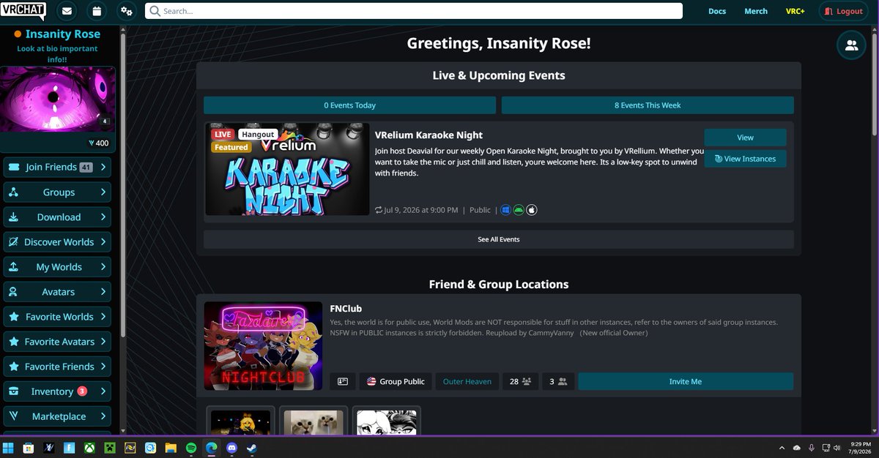Expand Discover Worlds chevron arrow
This screenshot has height=458, width=879.
coord(103,242)
